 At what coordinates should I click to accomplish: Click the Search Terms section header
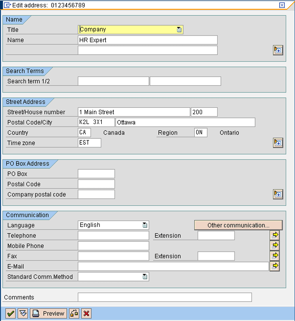pos(25,71)
